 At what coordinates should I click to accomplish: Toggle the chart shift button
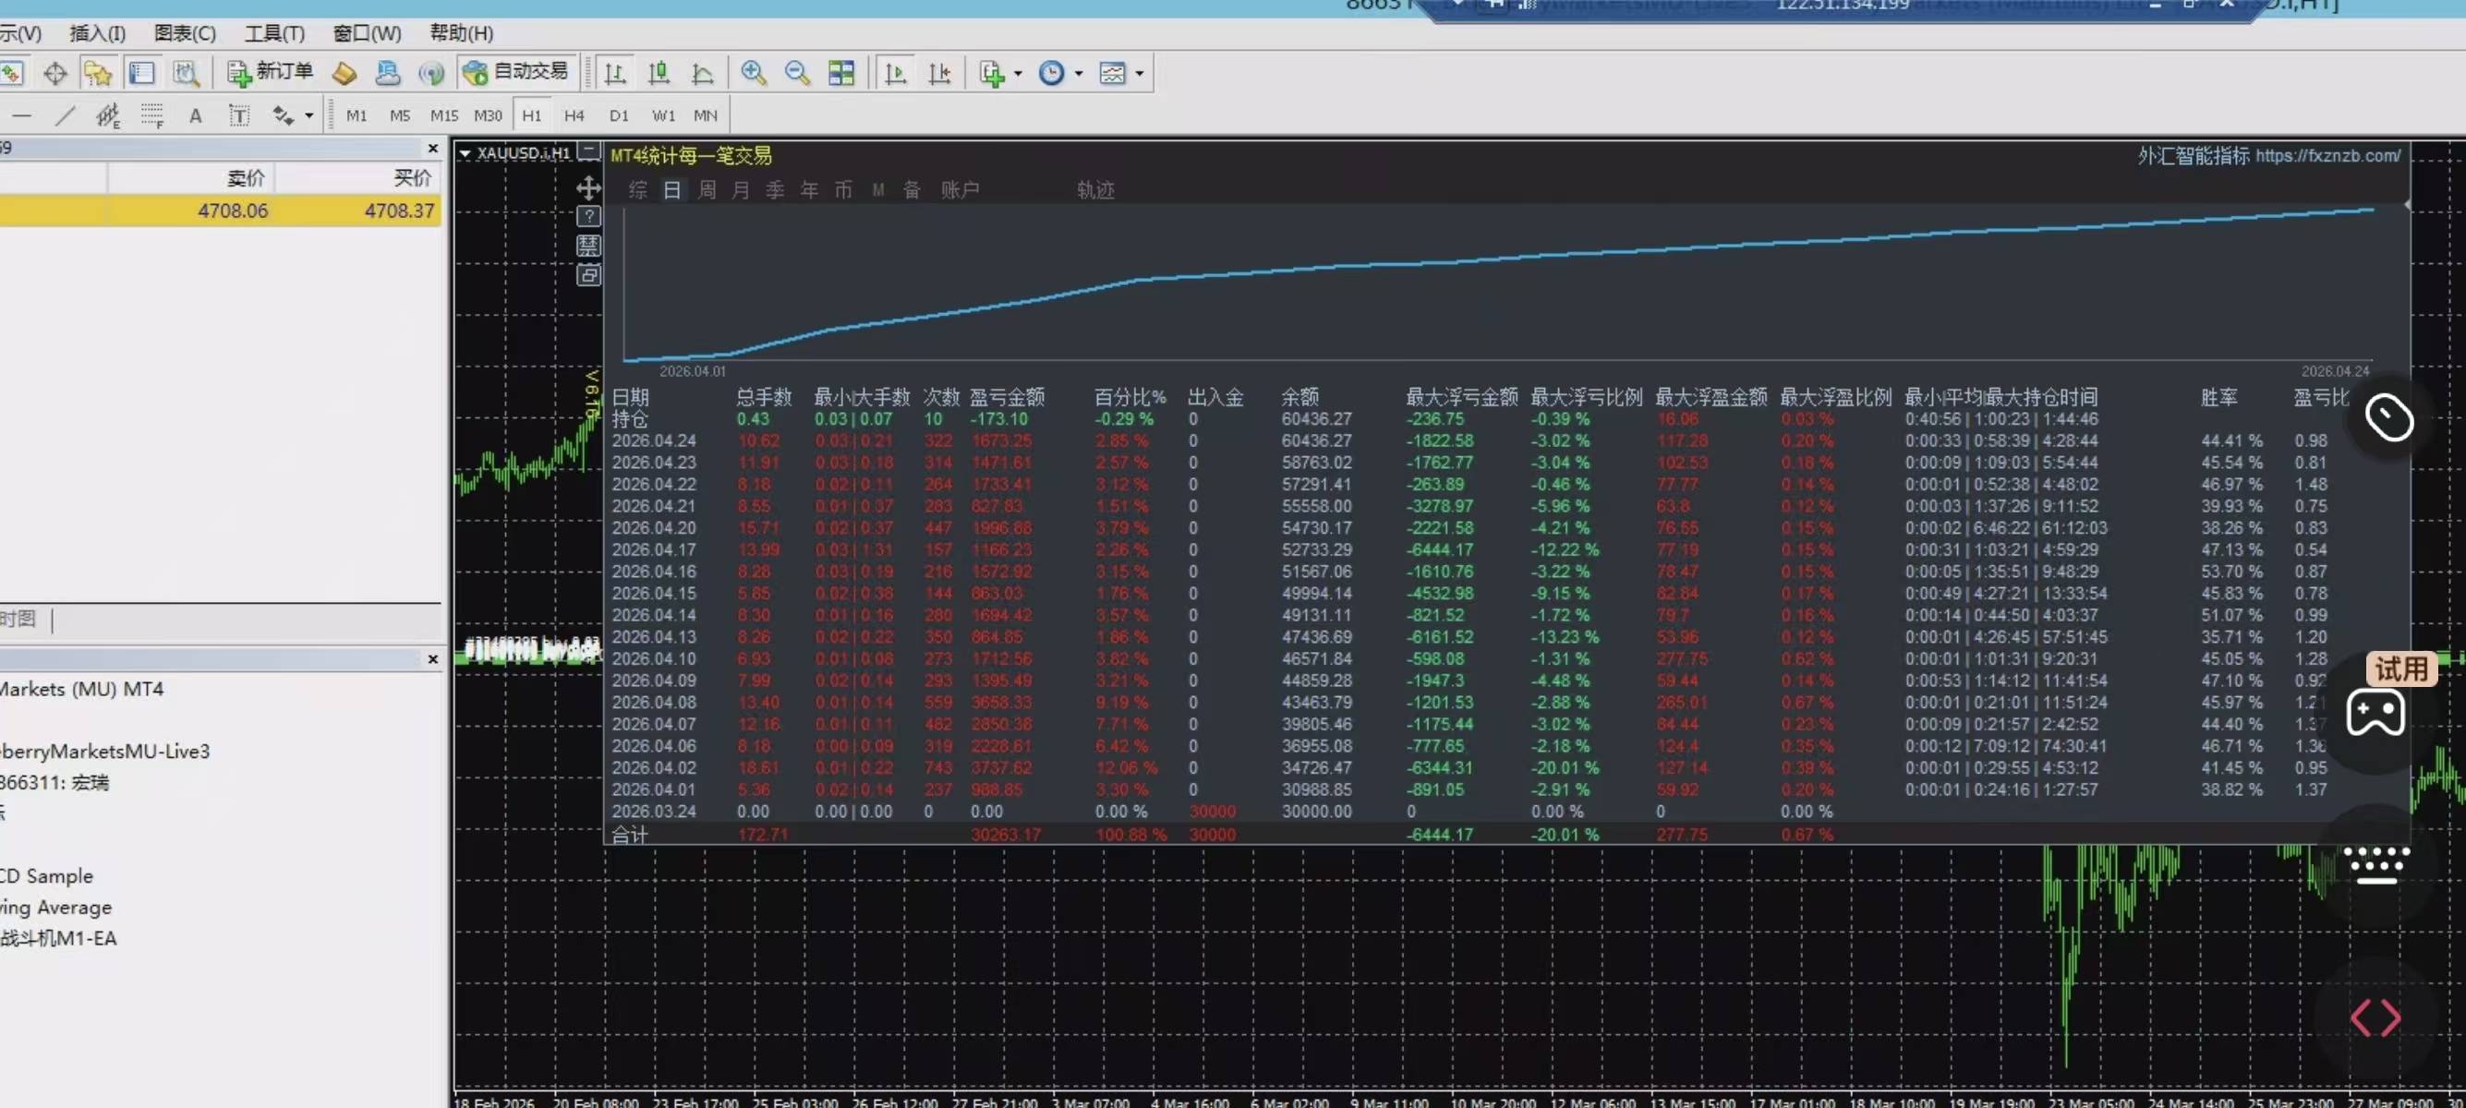(939, 74)
